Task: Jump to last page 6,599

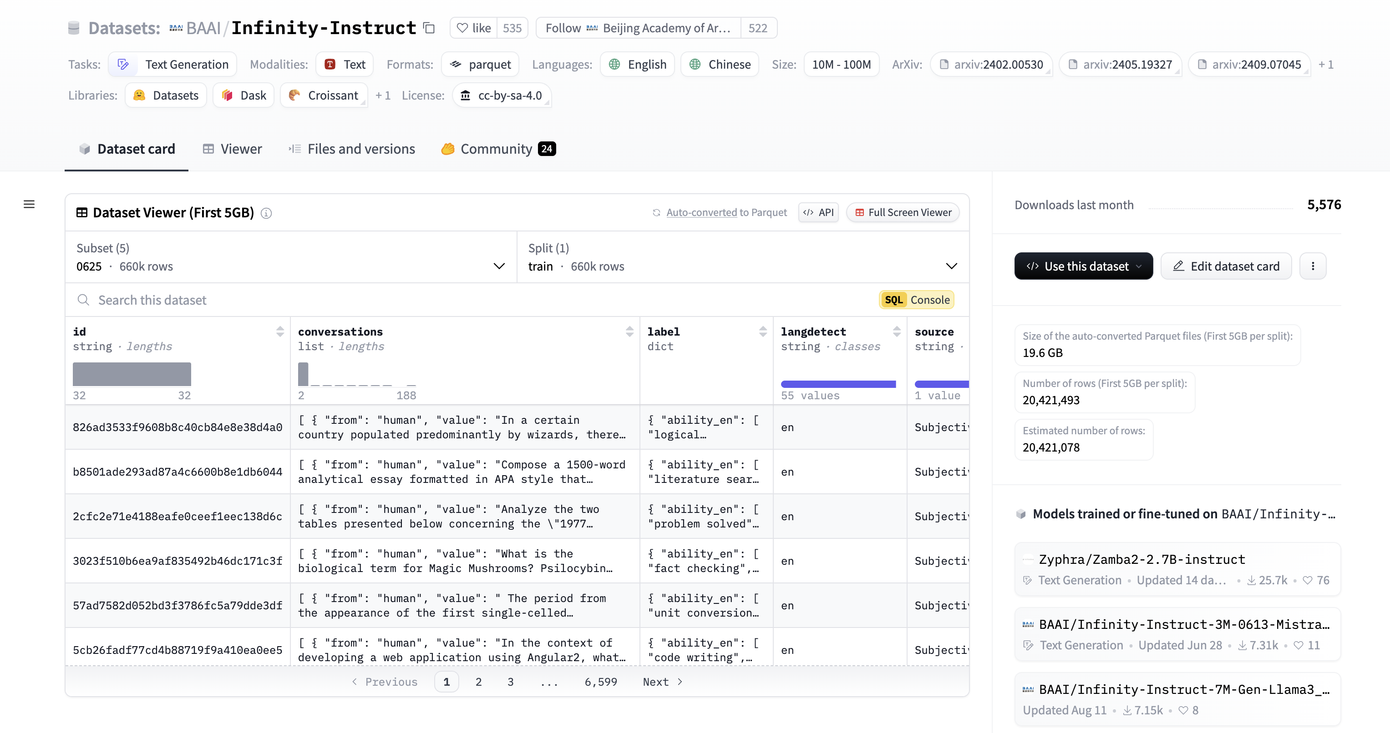Action: [x=601, y=682]
